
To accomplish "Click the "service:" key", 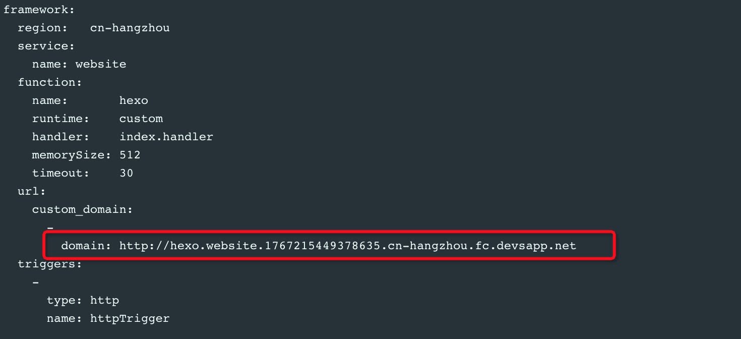I will click(46, 46).
